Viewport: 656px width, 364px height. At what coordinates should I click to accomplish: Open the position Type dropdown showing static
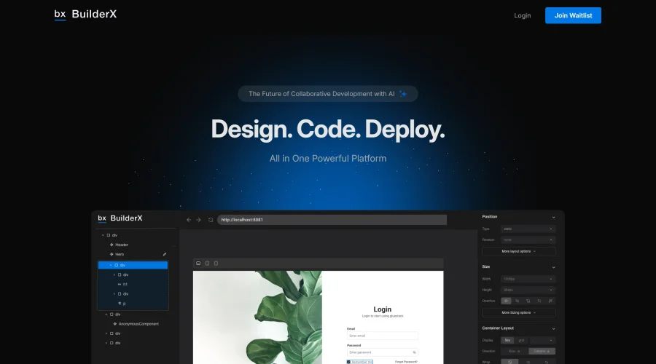(x=528, y=229)
